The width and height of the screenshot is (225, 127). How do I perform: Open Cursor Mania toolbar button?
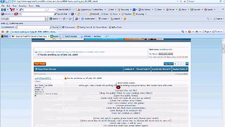pos(100,27)
